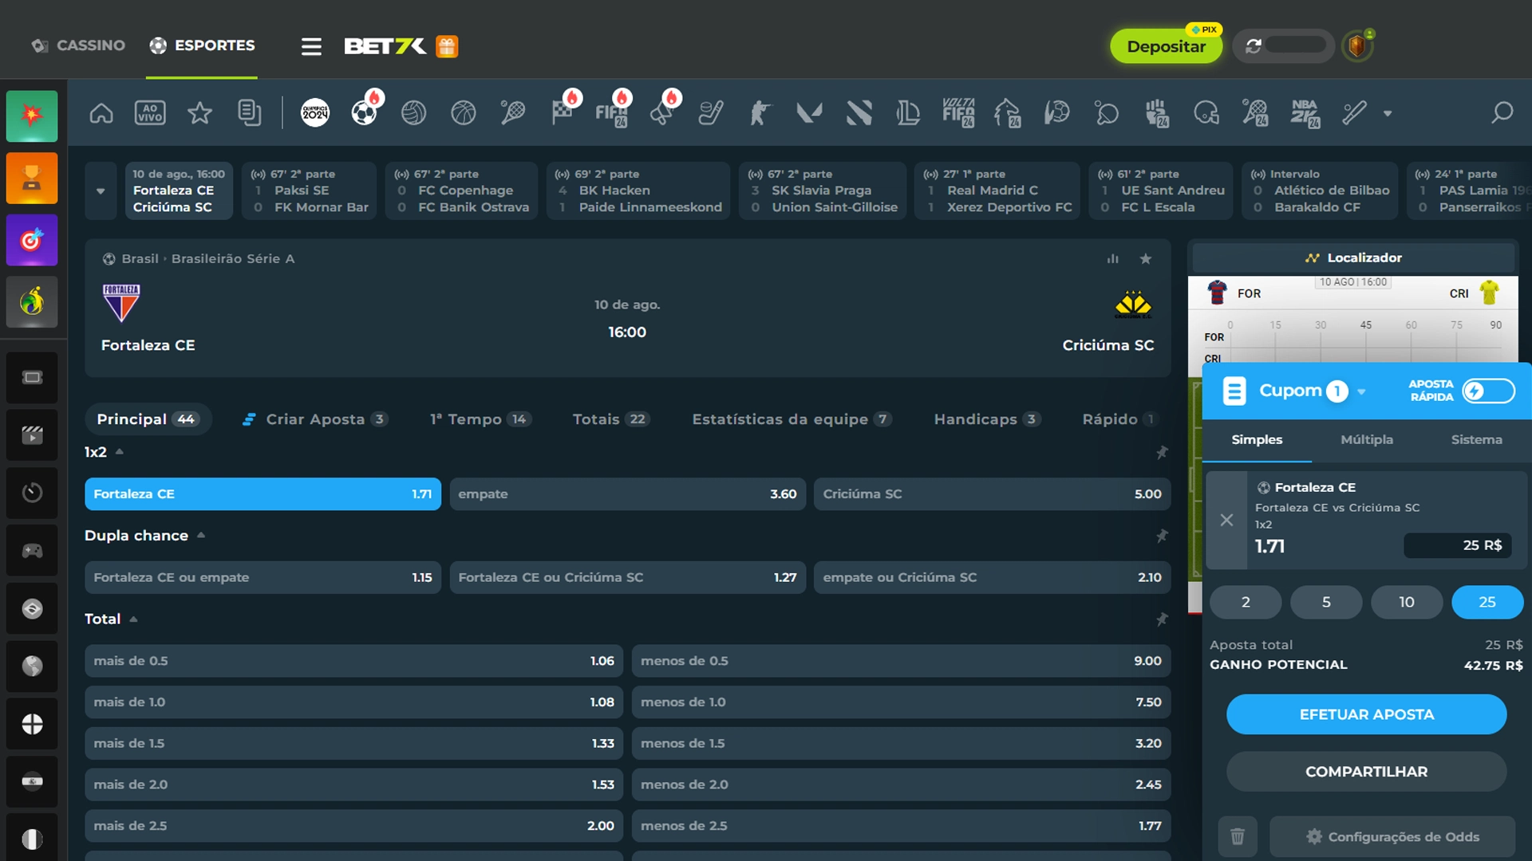Open the Criar Aposta tab

[x=314, y=419]
